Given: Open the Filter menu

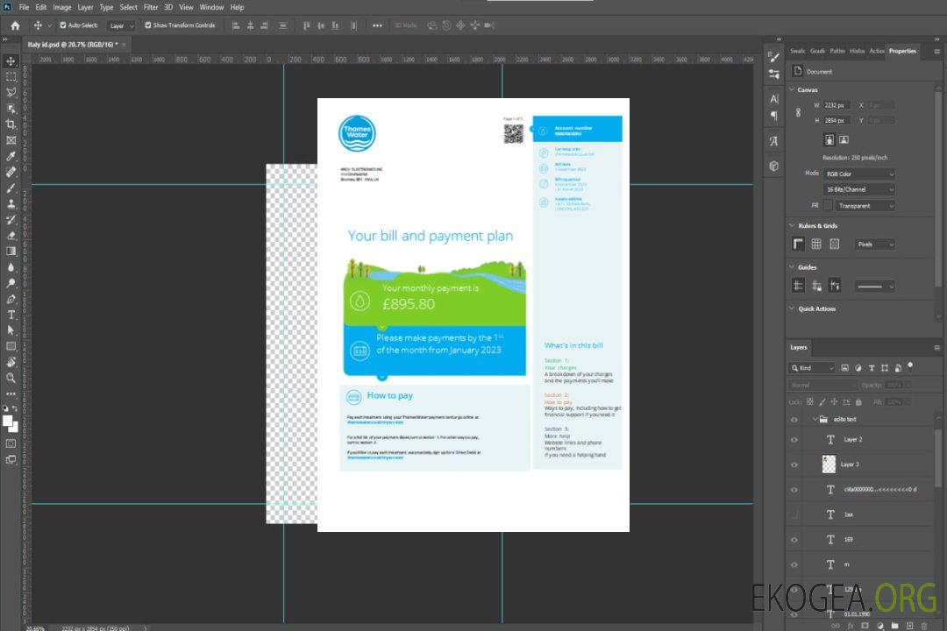Looking at the screenshot, I should point(151,7).
